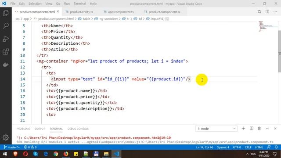Click 'Ln 14, Col 66' in status bar
The height and width of the screenshot is (158, 281).
click(205, 147)
